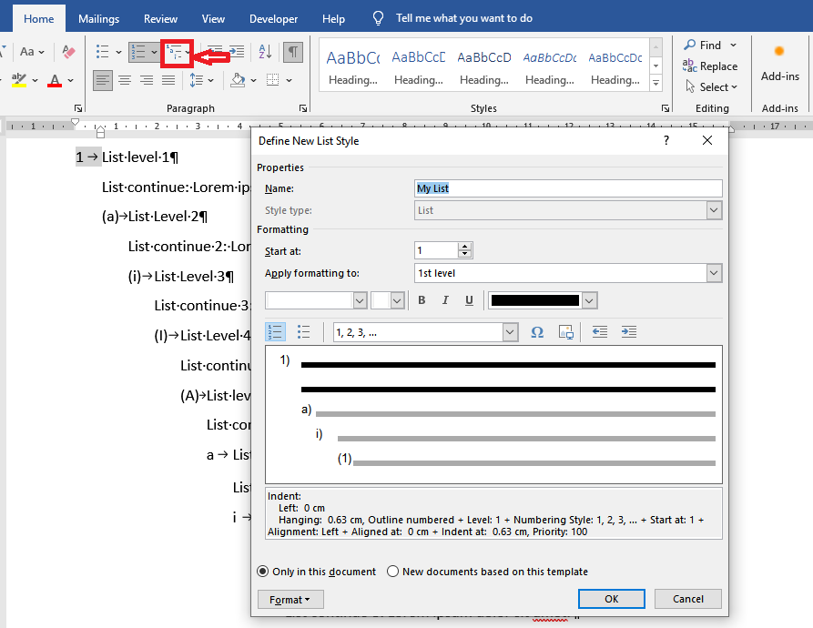Open number style 1, 2, 3 dropdown
The height and width of the screenshot is (628, 813).
(x=510, y=332)
